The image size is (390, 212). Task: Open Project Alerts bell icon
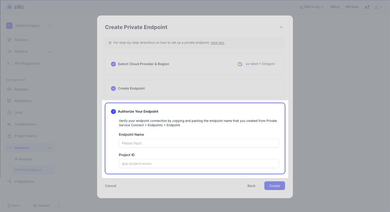point(9,136)
